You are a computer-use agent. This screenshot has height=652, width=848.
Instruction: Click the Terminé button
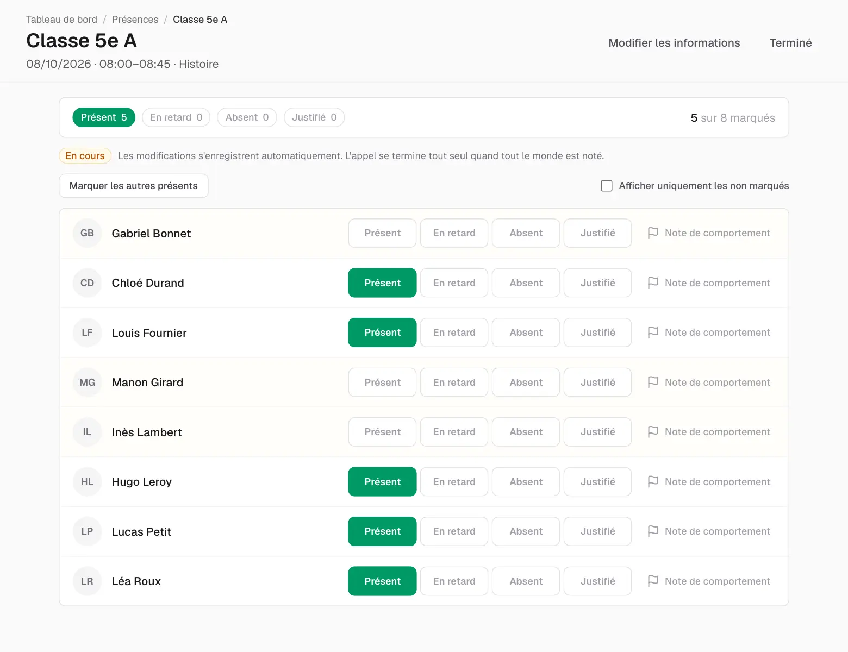tap(790, 43)
